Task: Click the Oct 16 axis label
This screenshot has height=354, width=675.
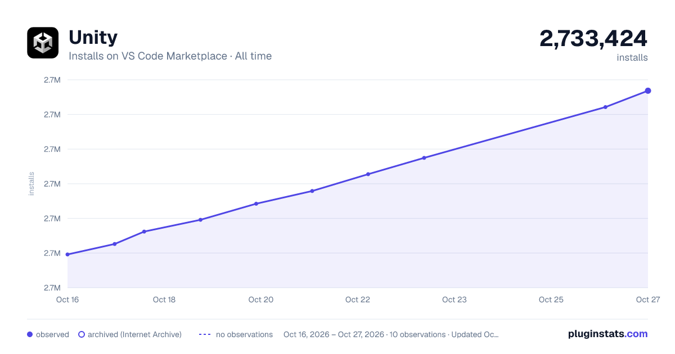Action: click(x=67, y=299)
